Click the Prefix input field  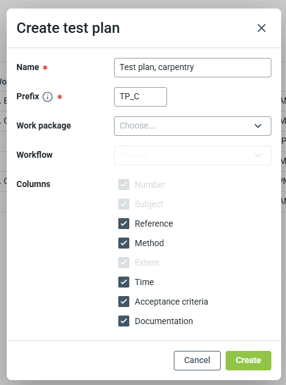point(140,97)
